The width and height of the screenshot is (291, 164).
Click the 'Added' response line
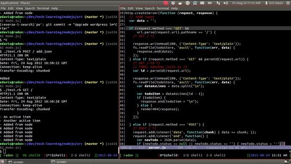coord(5,78)
